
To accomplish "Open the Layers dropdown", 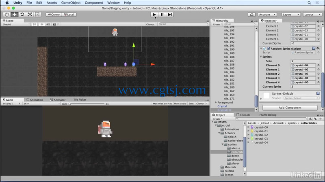I will click(x=291, y=15).
